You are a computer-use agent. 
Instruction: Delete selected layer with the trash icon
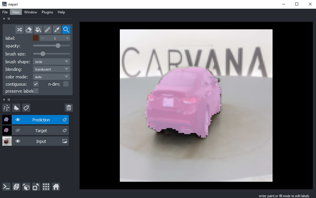click(x=69, y=108)
